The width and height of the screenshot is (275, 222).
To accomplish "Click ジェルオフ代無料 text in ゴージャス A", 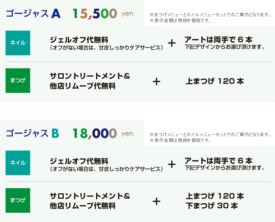I will 79,39.
